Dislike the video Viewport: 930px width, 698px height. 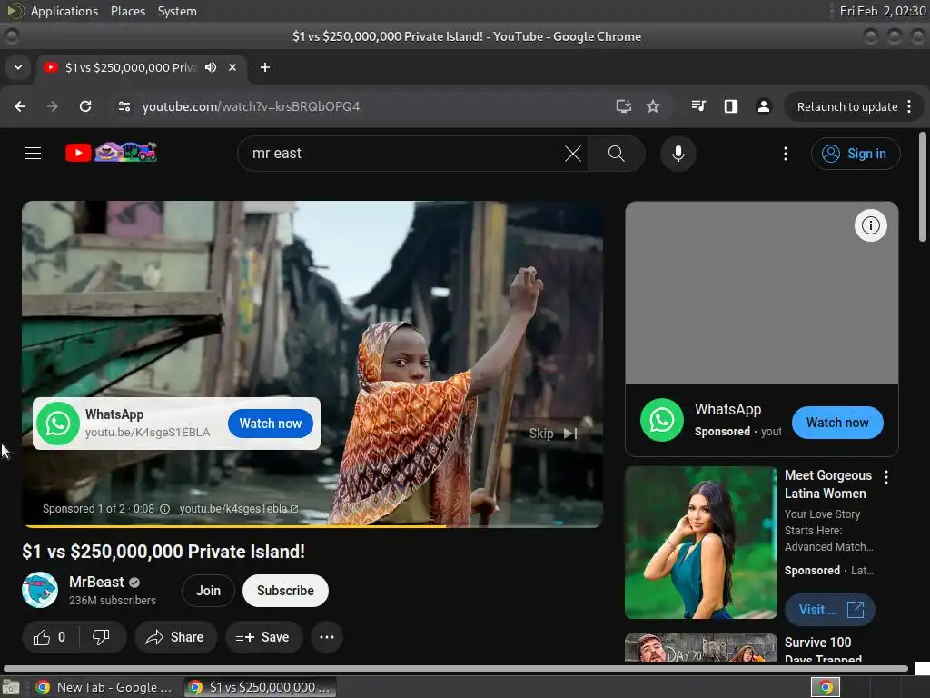point(102,637)
